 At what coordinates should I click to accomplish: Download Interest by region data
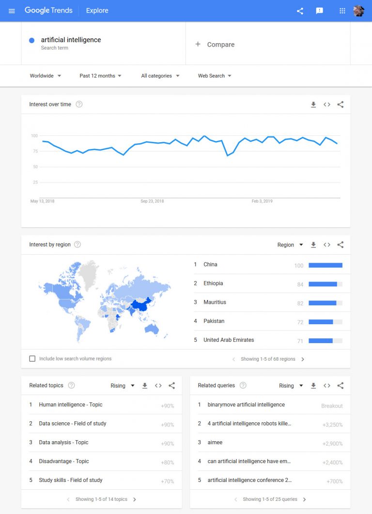click(313, 245)
